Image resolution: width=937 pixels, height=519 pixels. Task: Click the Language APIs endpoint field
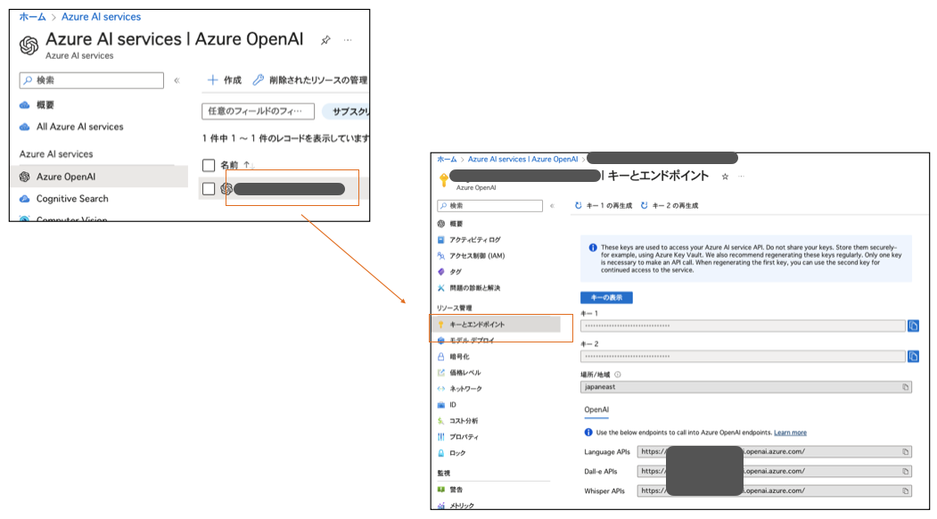coord(775,452)
